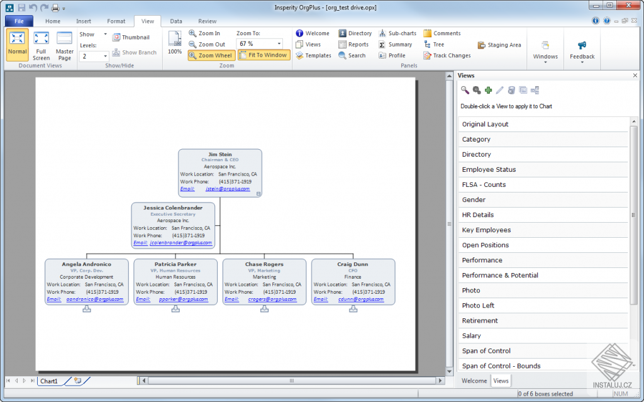
Task: Open the Sub-charts panel
Action: tap(397, 33)
